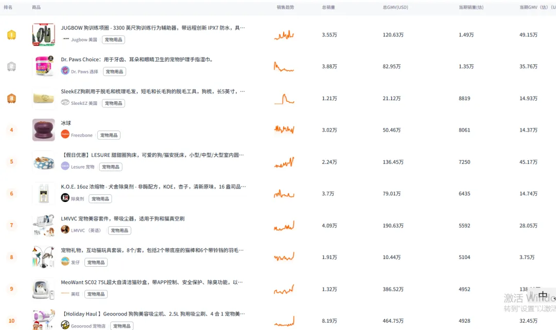Sort by 当期销量(估) column header
Image resolution: width=556 pixels, height=330 pixels.
tap(471, 7)
